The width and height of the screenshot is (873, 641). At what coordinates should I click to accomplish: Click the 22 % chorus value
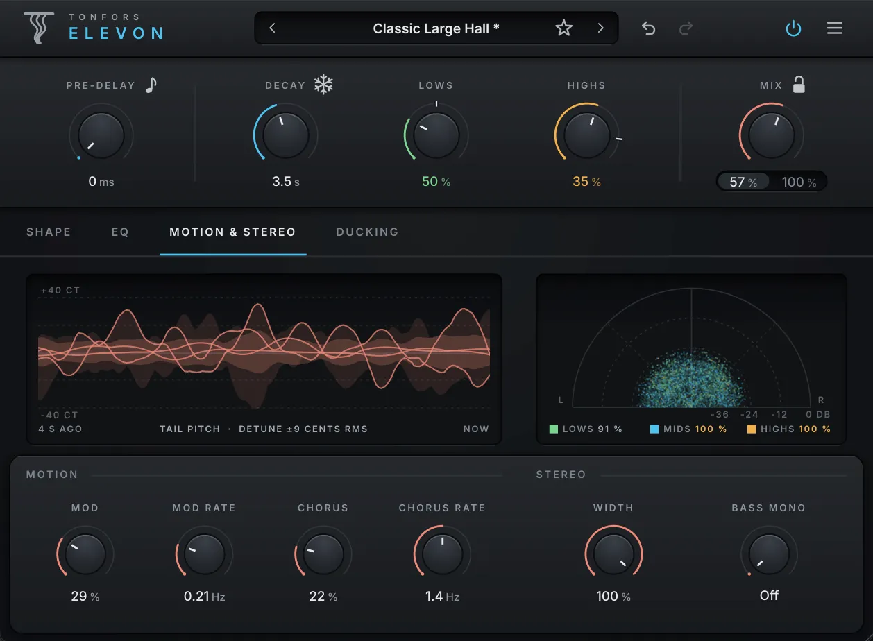point(323,596)
